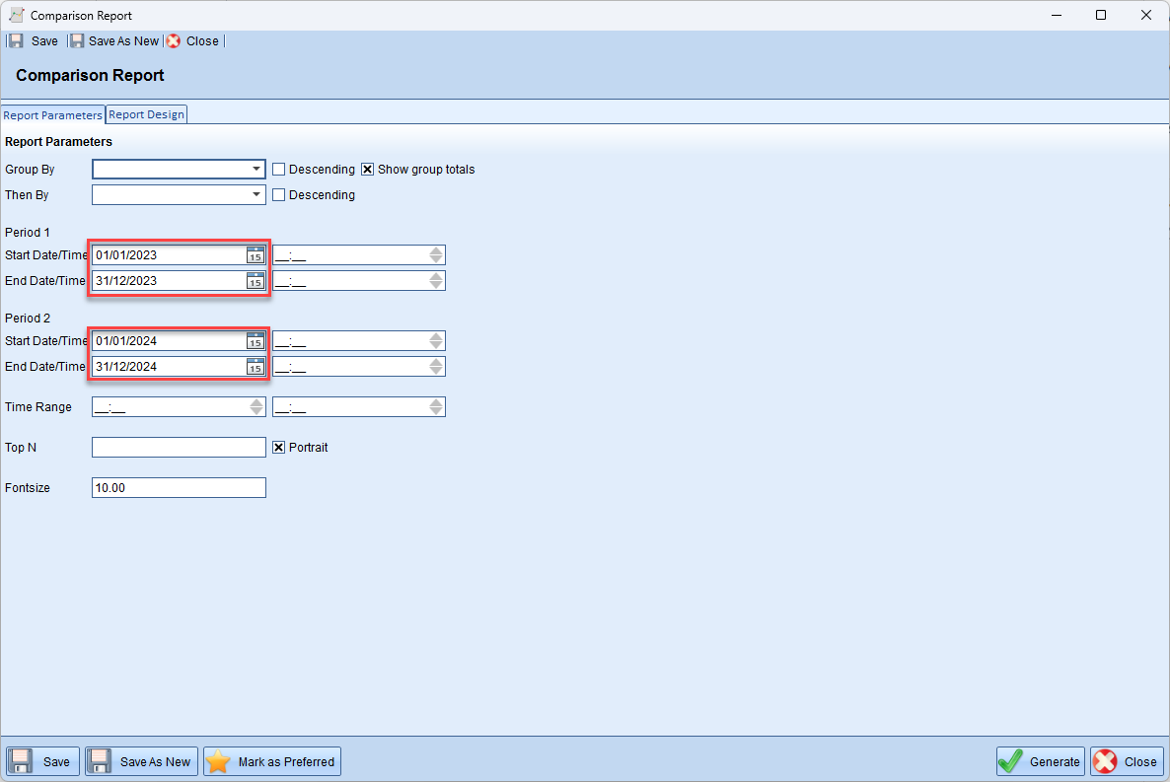This screenshot has height=782, width=1170.
Task: Click the up arrow on Time Range spinner
Action: 258,402
